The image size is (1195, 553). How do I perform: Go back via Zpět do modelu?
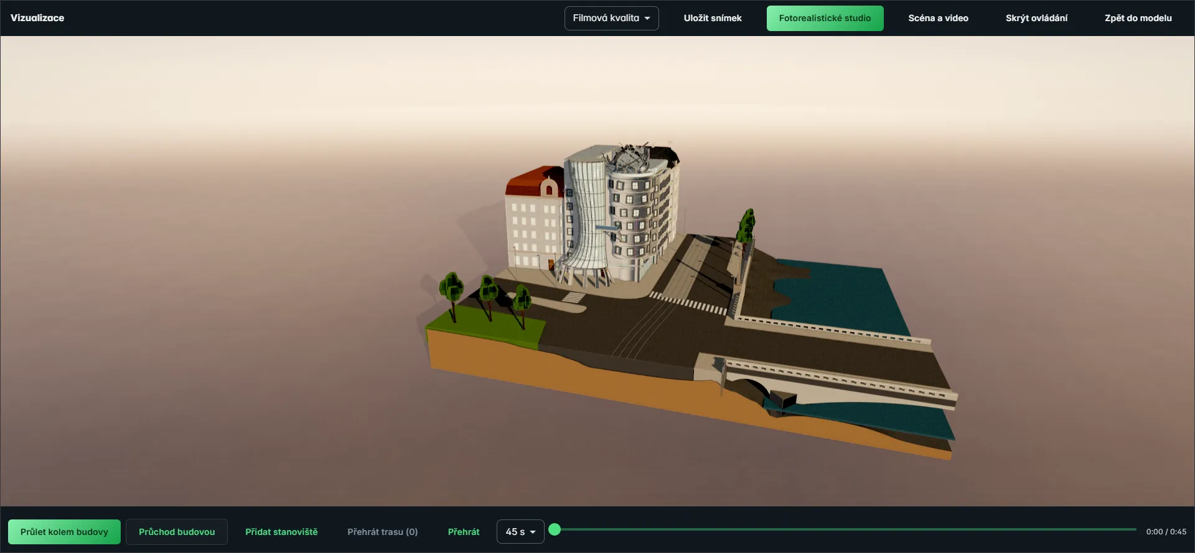[x=1138, y=18]
